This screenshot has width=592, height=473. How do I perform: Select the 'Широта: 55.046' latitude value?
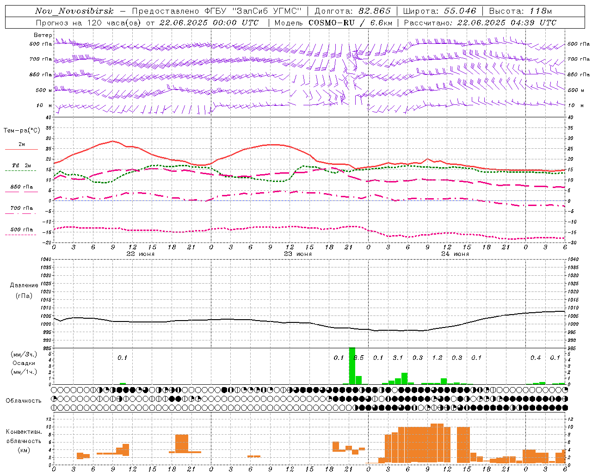(440, 11)
